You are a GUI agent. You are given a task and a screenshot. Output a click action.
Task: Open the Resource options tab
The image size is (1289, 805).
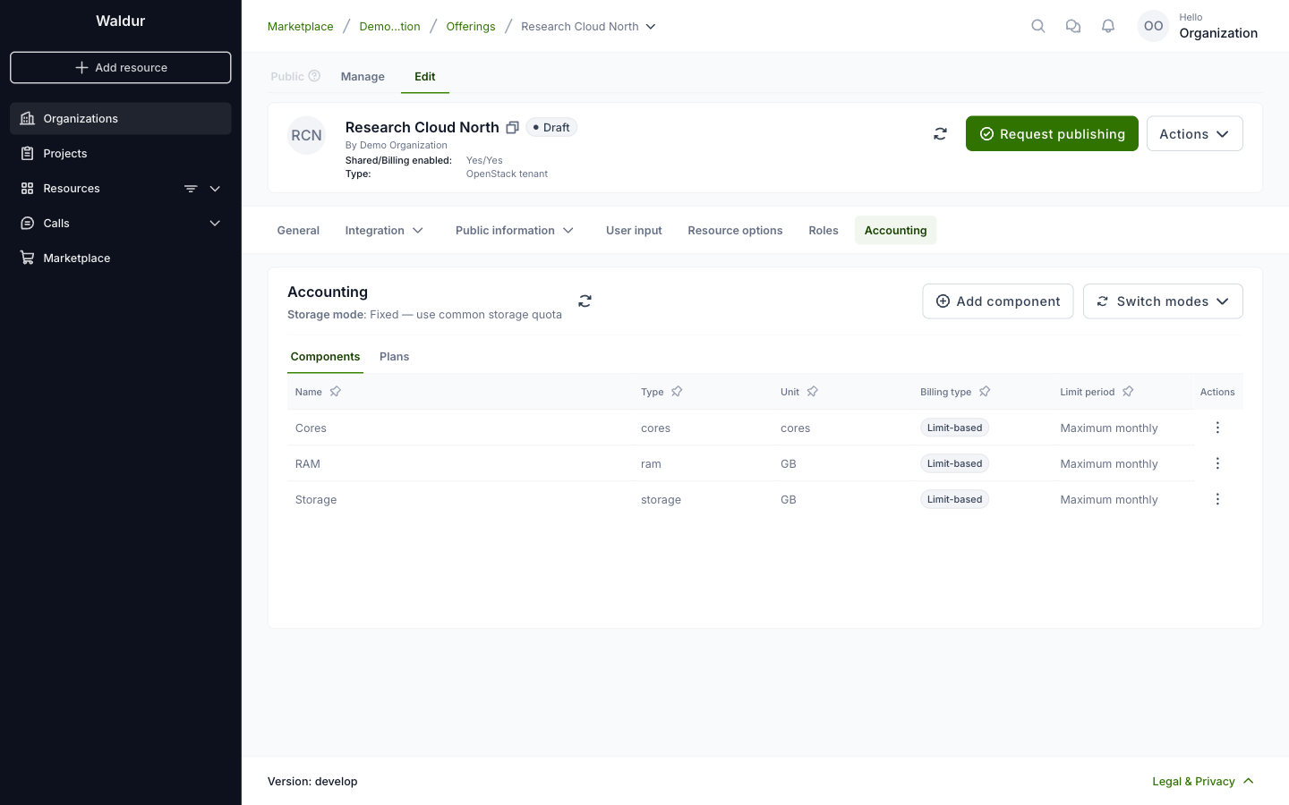(735, 231)
